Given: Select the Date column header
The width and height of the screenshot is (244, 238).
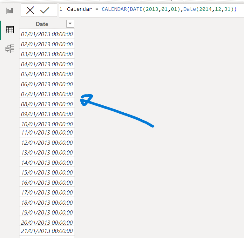Looking at the screenshot, I should [x=42, y=24].
